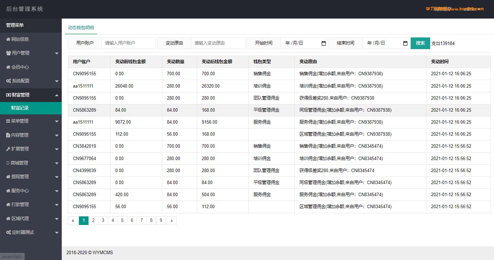Viewport: 494px width, 260px height.
Task: Switch to the 动态钱包明细 tab
Action: pos(81,27)
